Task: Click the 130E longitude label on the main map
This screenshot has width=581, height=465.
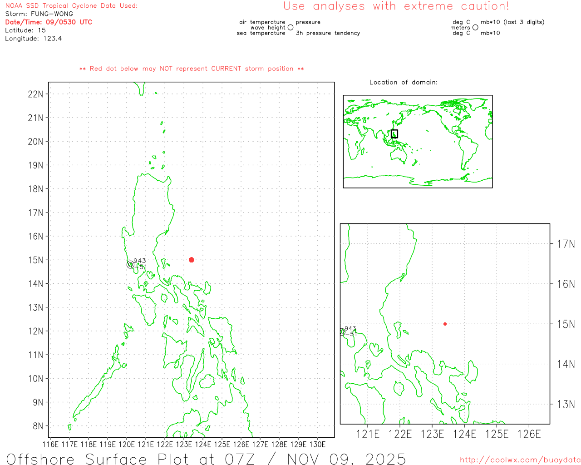Action: point(317,444)
